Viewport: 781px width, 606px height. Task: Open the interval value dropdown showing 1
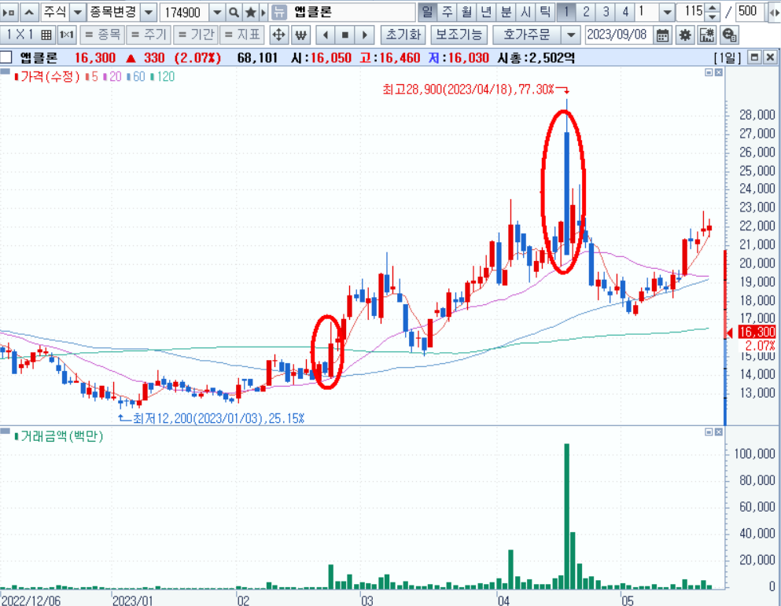[x=668, y=12]
